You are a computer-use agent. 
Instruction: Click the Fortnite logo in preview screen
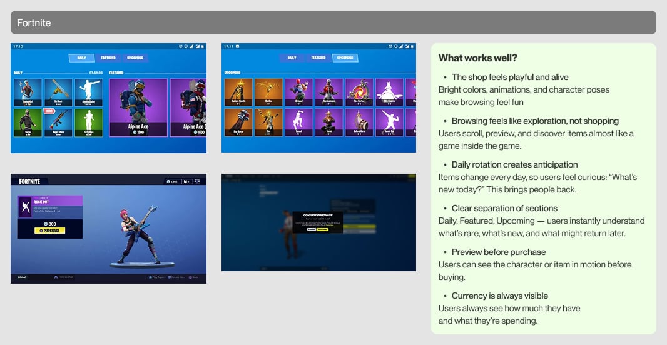point(29,181)
